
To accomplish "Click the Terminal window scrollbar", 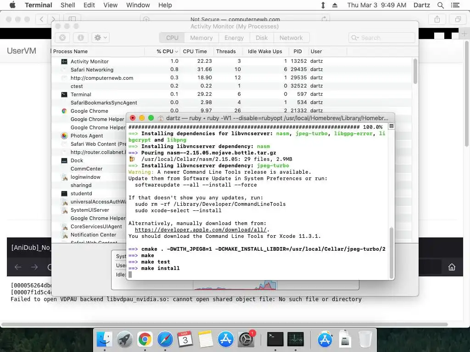I will coord(391,253).
